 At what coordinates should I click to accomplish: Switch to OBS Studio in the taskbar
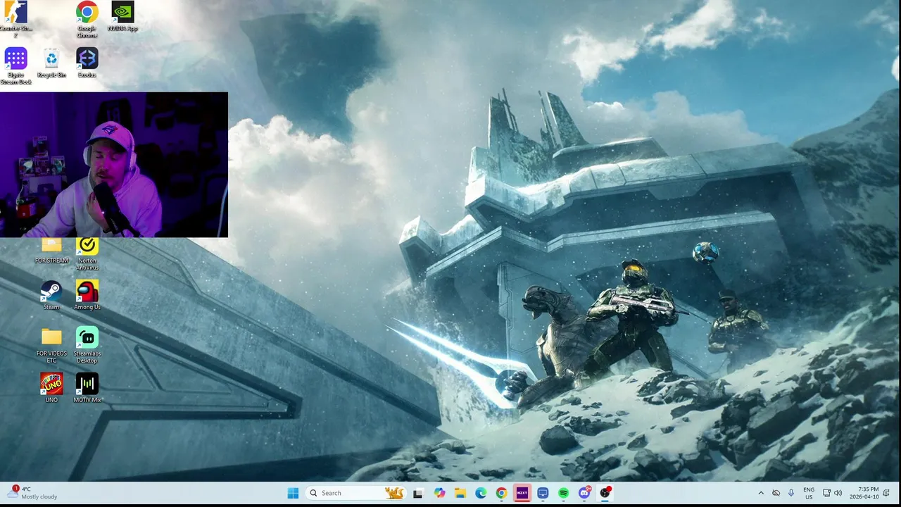pyautogui.click(x=605, y=493)
